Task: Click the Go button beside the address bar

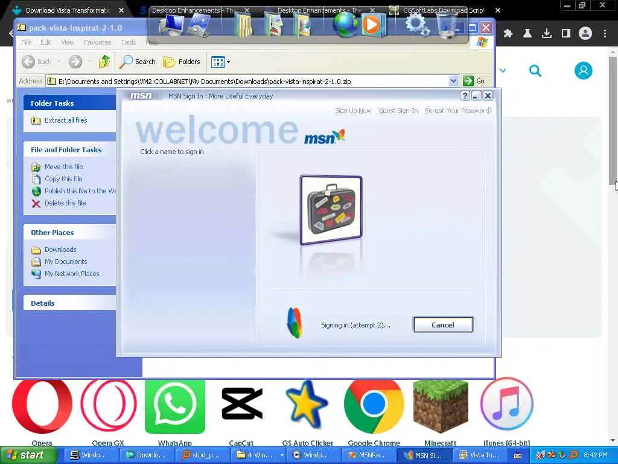Action: point(474,82)
